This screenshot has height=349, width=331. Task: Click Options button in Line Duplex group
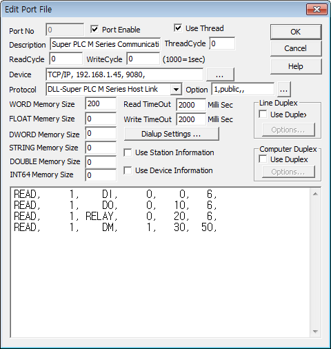click(288, 130)
